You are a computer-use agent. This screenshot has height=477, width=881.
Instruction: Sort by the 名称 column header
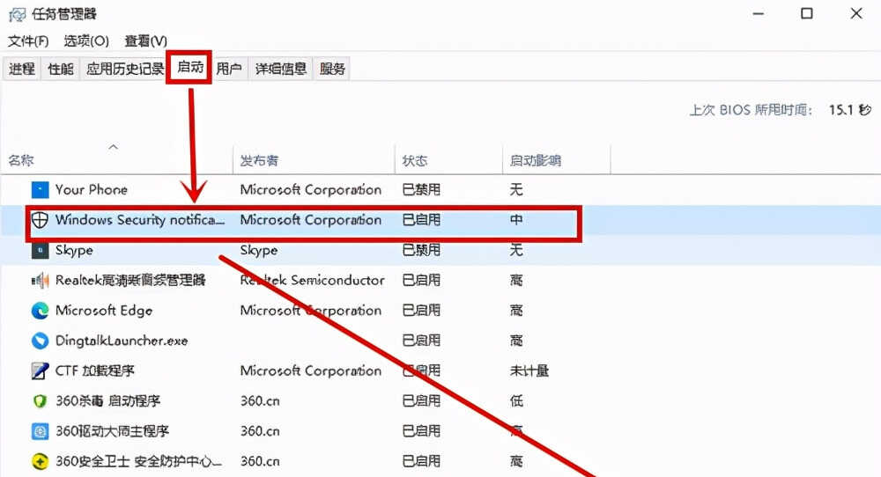pyautogui.click(x=21, y=160)
